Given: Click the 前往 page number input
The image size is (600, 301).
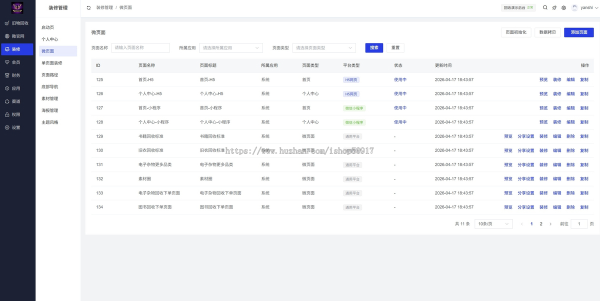Looking at the screenshot, I should point(579,224).
